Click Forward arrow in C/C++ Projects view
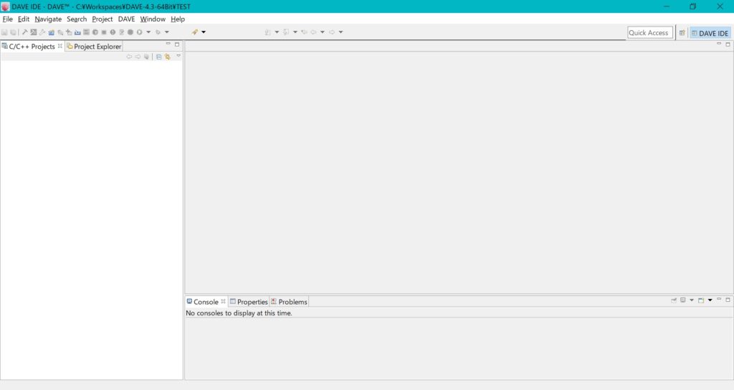This screenshot has height=390, width=734. coord(138,57)
